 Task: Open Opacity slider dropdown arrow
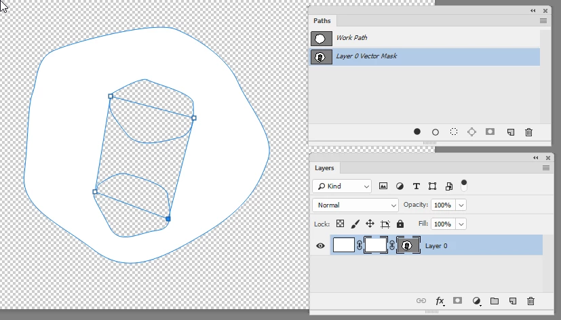[x=461, y=205]
